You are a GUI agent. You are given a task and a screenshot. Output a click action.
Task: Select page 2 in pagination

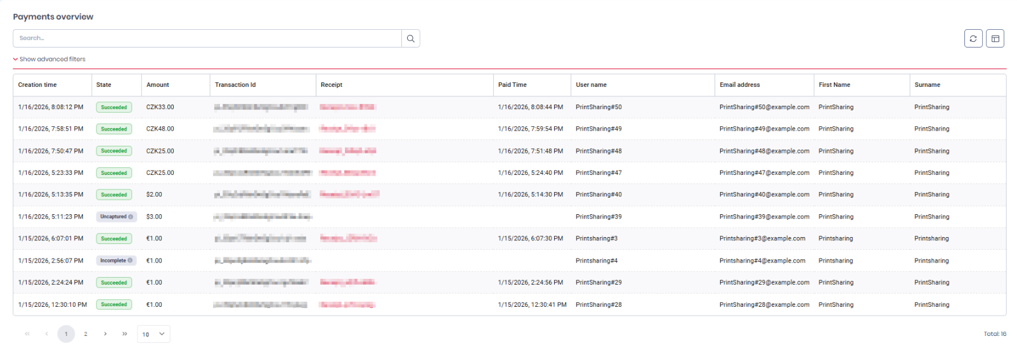(x=86, y=334)
